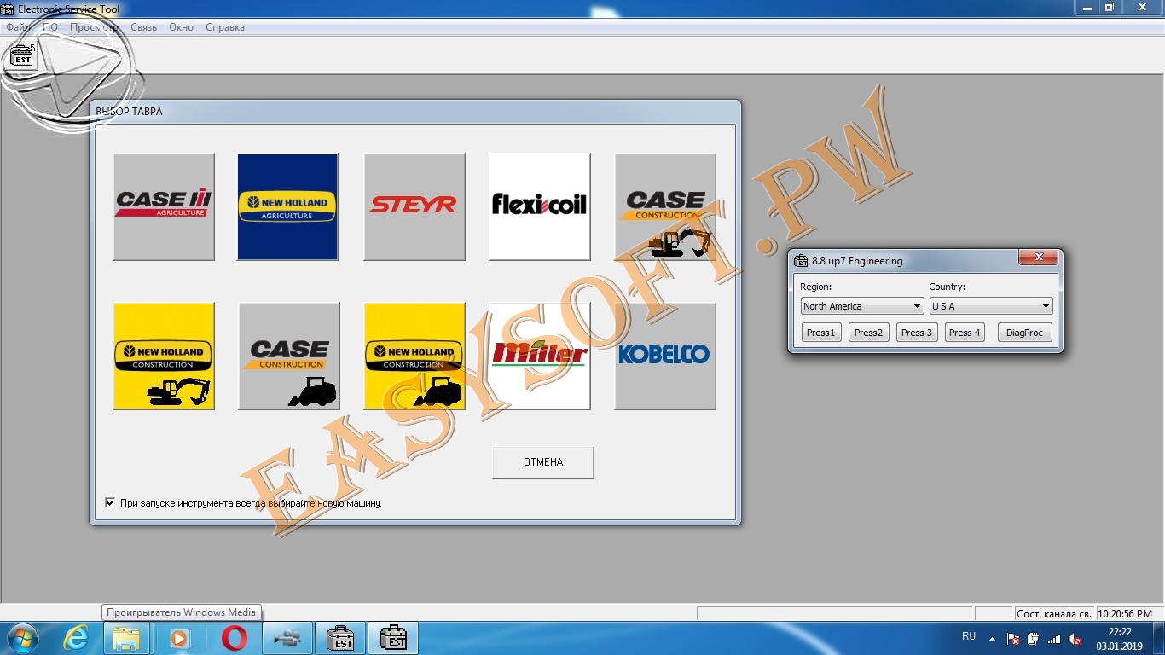Pick the Kobelco brand tile
The height and width of the screenshot is (655, 1165).
(x=665, y=356)
